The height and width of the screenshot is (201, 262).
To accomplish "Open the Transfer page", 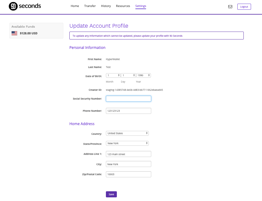I will (90, 6).
